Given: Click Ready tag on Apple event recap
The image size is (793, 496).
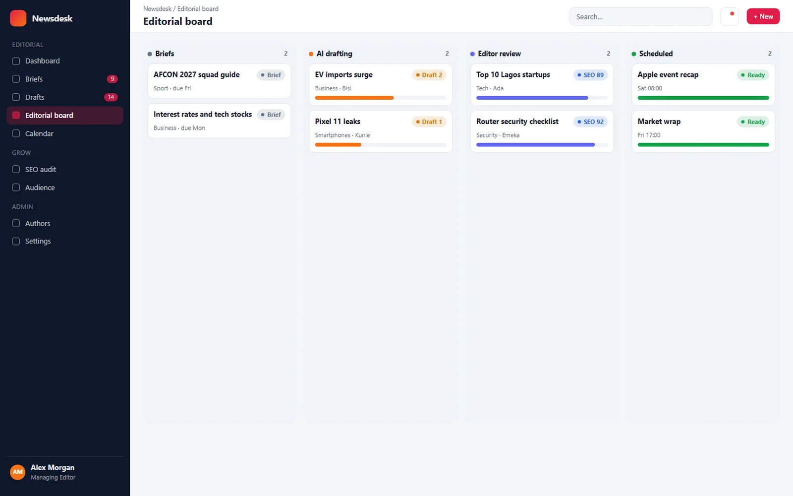Looking at the screenshot, I should coord(753,75).
